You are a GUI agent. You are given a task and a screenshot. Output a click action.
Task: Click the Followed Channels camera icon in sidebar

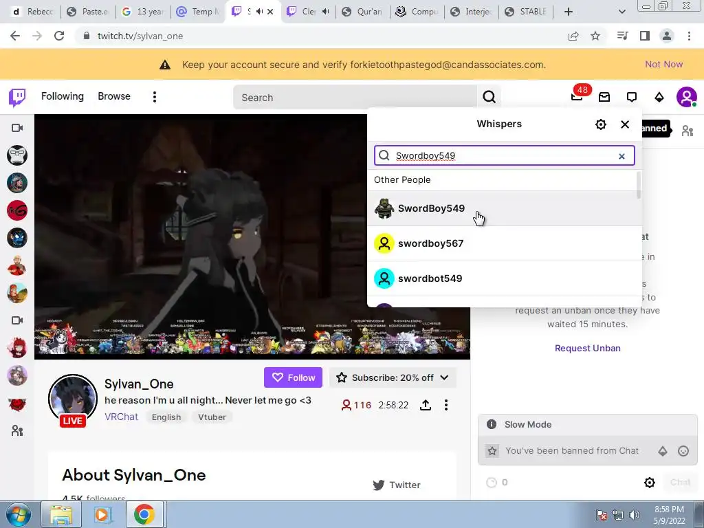pyautogui.click(x=17, y=128)
